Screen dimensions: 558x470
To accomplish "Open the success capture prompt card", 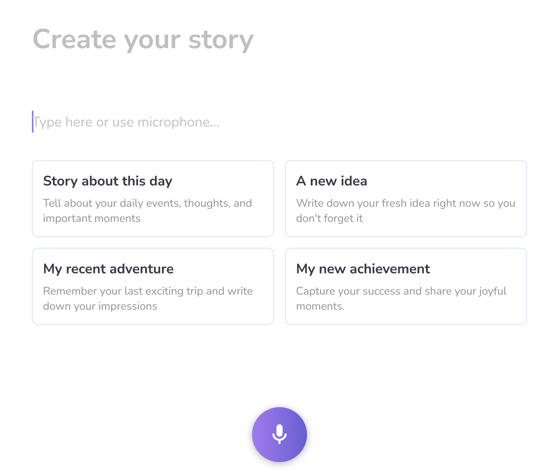I will point(406,286).
